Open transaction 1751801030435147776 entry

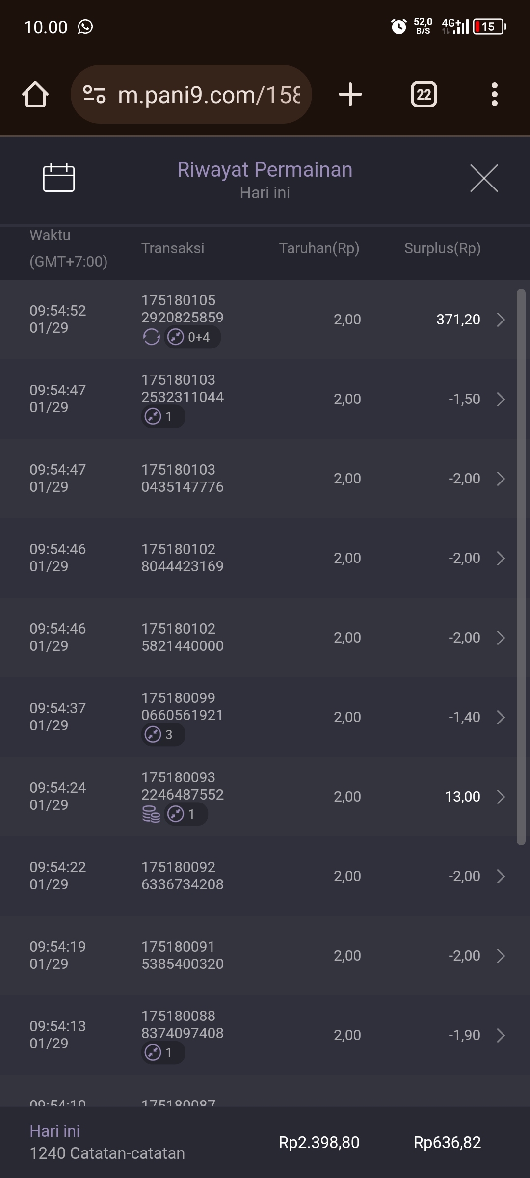click(182, 479)
